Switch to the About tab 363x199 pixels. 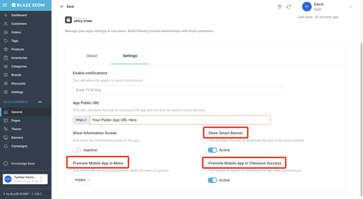(x=92, y=56)
